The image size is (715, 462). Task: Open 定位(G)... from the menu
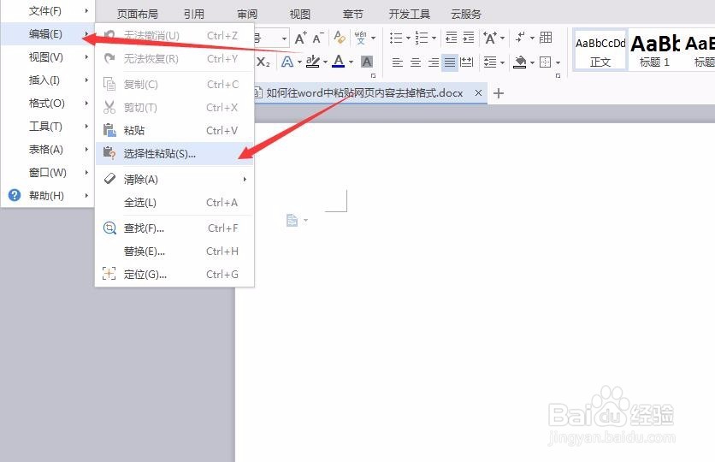pyautogui.click(x=175, y=275)
